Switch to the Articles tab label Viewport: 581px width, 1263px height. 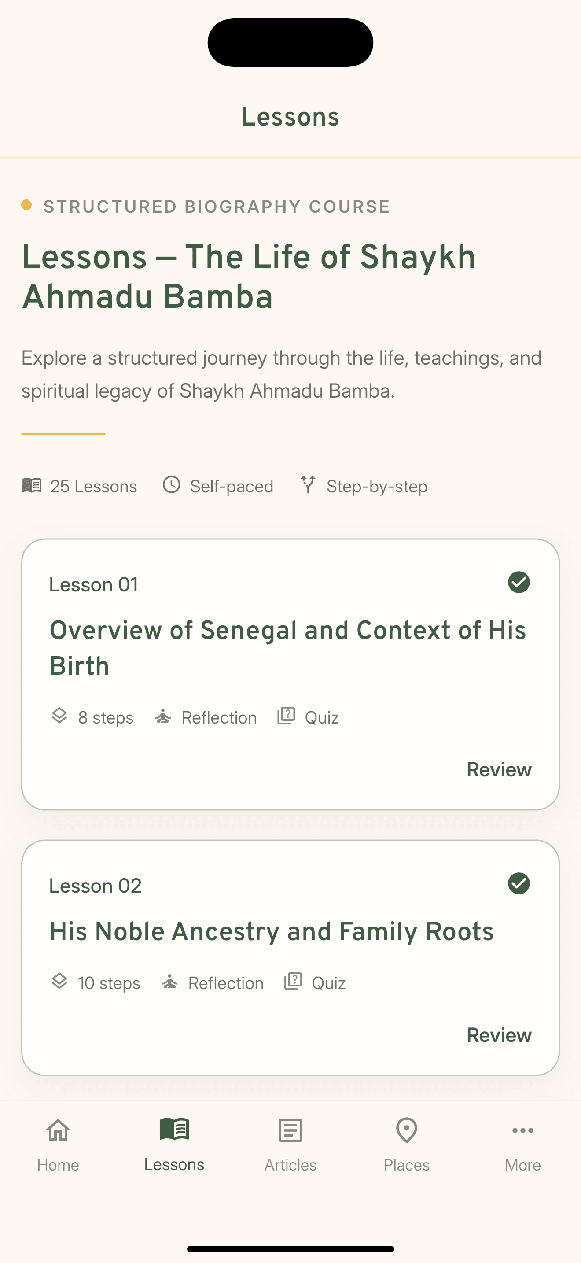pos(290,1165)
